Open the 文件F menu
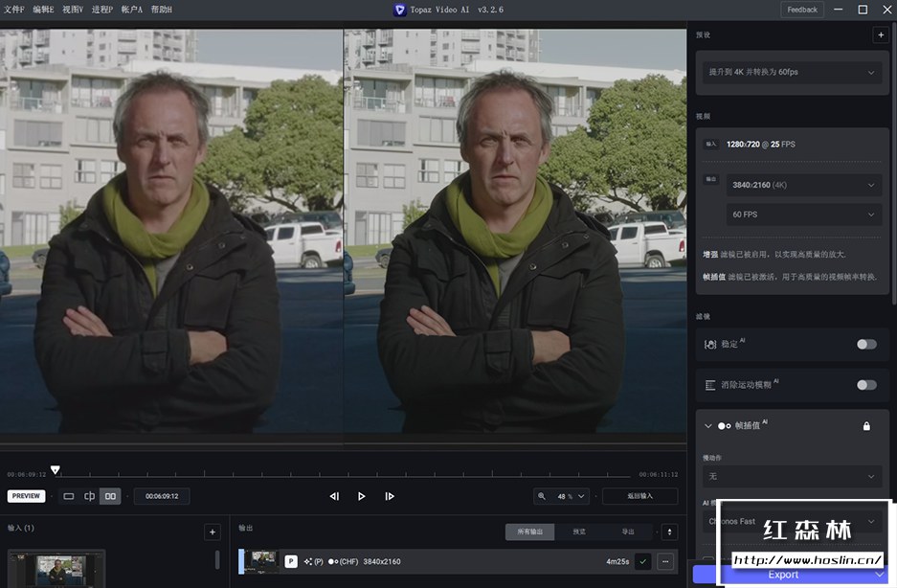This screenshot has width=897, height=588. 12,9
